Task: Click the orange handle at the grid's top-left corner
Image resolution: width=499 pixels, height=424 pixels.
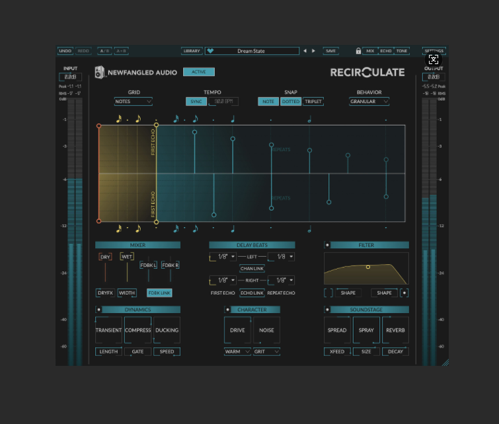Action: point(99,126)
